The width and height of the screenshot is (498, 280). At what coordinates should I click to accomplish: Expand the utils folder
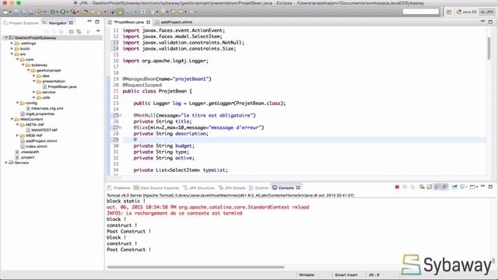click(x=33, y=97)
